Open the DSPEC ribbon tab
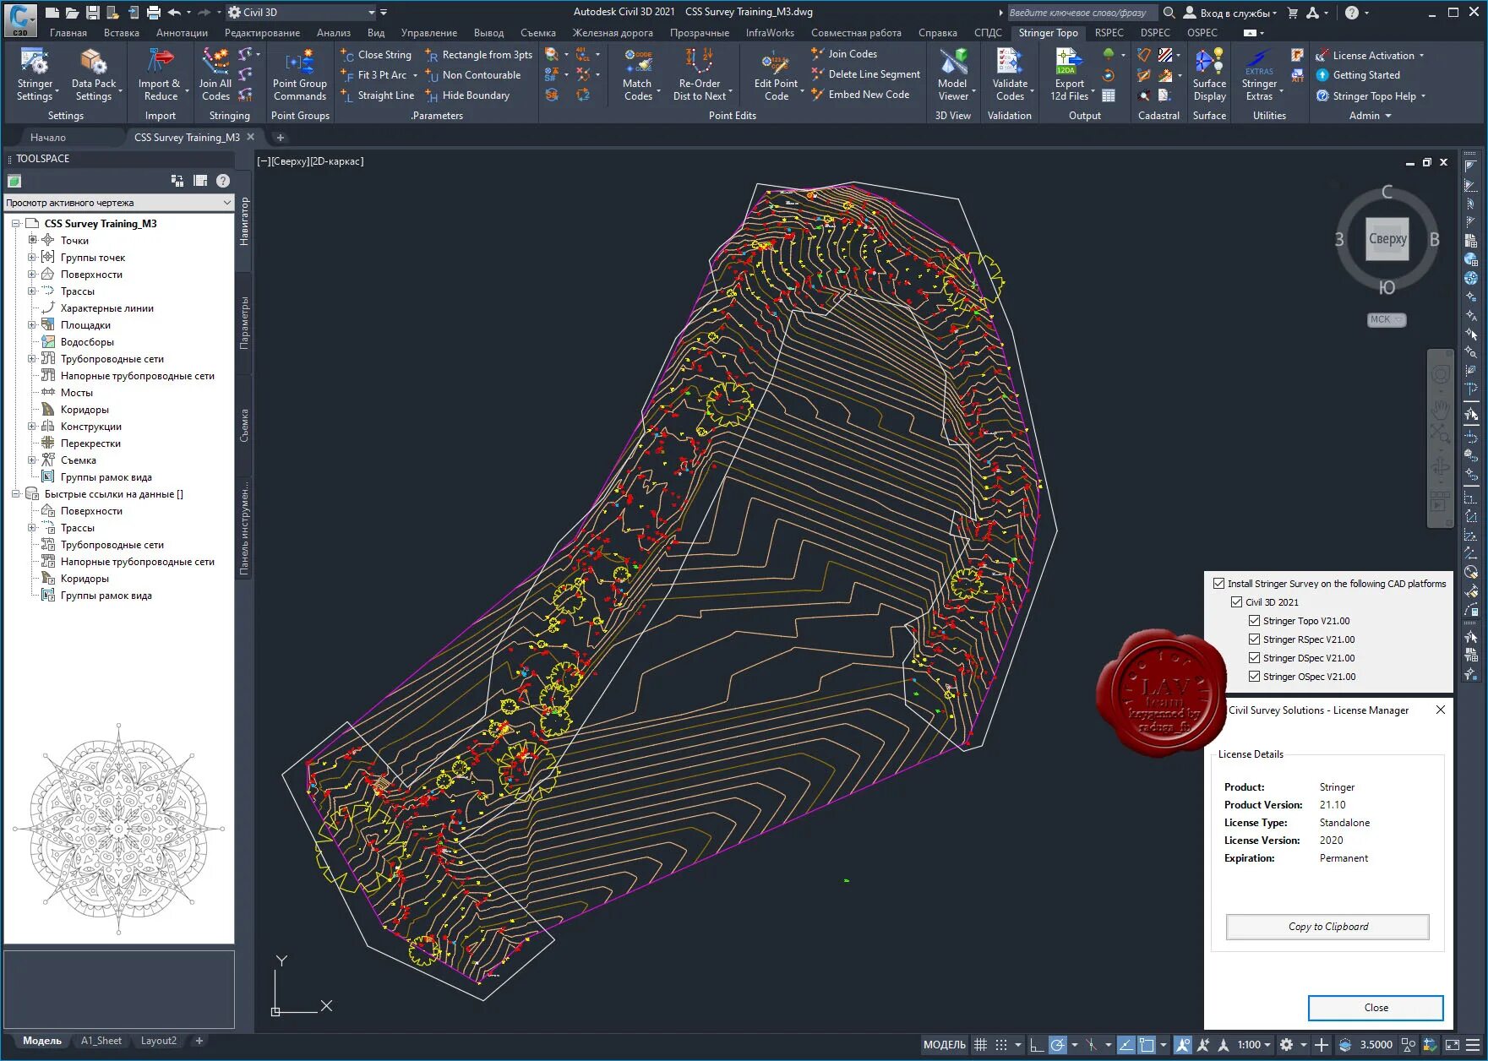 click(1155, 33)
